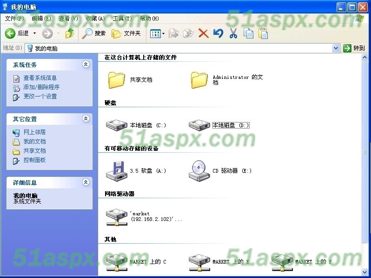
Task: Collapse the 其它位置 panel
Action: 86,118
